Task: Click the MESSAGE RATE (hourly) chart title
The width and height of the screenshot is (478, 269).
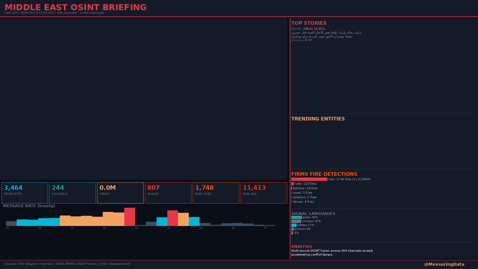Action: pyautogui.click(x=29, y=206)
